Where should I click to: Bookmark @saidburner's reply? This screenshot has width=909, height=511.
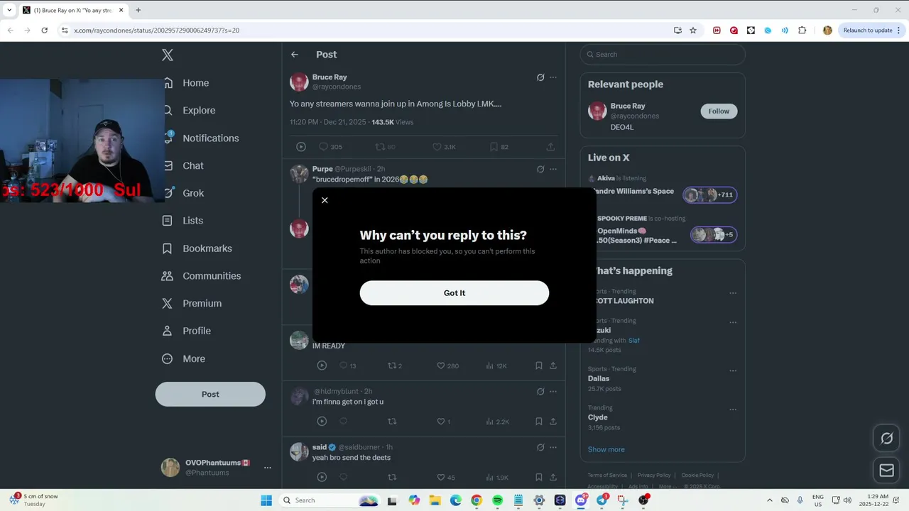click(539, 478)
